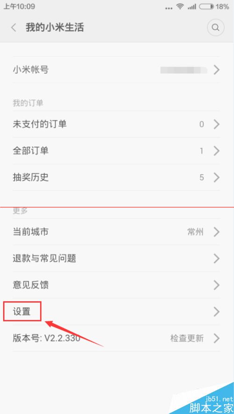Open 意见反馈 feedback item

coord(117,285)
